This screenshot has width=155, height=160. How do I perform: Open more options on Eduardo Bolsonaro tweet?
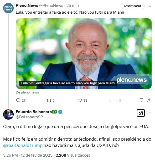(149, 113)
